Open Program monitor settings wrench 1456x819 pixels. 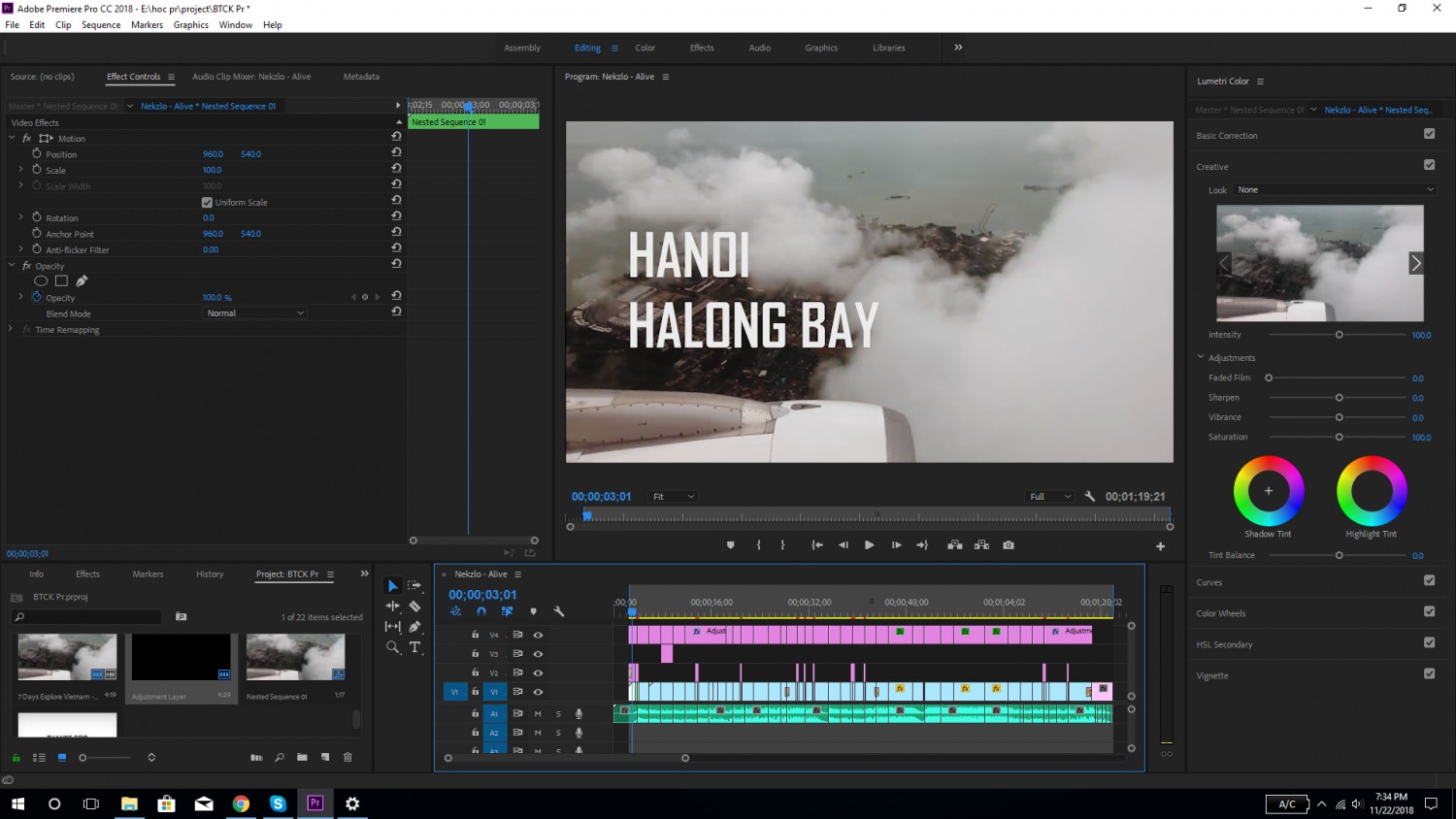(1090, 497)
